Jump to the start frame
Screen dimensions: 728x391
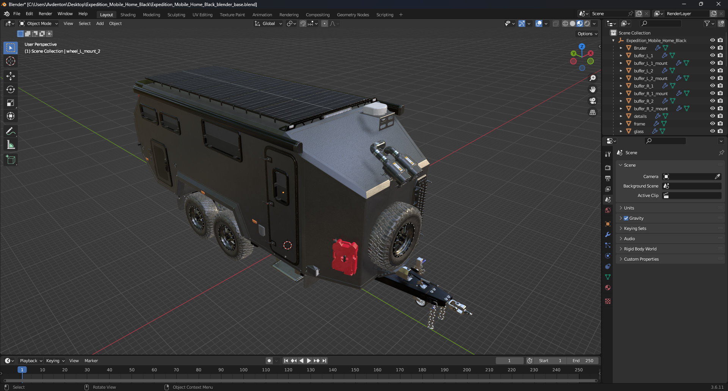click(286, 361)
